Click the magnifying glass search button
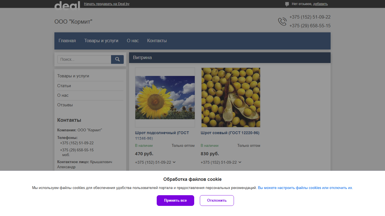This screenshot has height=216, width=385. click(117, 59)
